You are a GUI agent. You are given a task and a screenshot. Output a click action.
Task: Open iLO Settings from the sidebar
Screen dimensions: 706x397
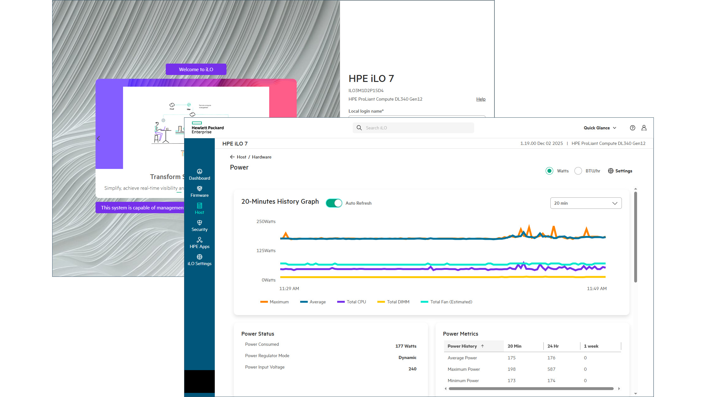pos(199,260)
